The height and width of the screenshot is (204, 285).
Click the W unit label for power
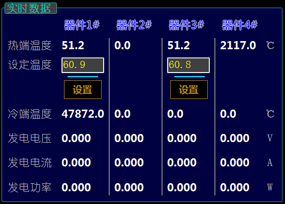270,187
